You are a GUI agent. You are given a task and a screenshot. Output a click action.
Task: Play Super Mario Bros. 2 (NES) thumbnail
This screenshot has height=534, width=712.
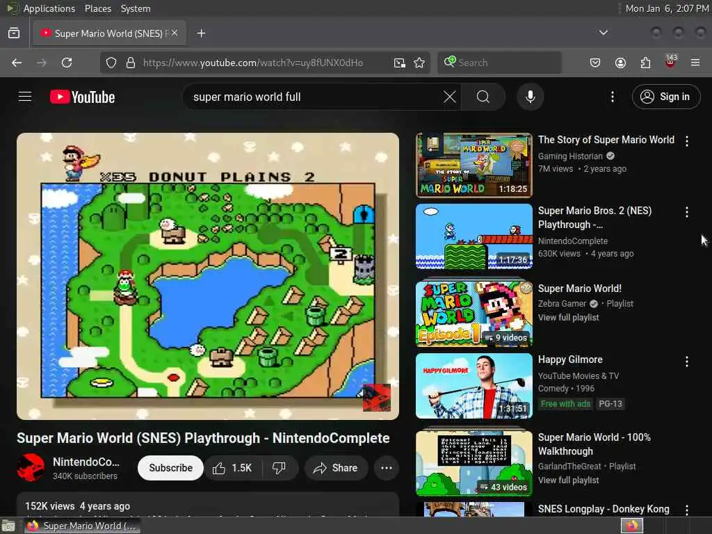click(474, 236)
